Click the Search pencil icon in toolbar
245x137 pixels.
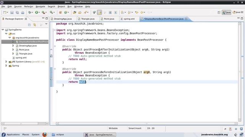85,13
